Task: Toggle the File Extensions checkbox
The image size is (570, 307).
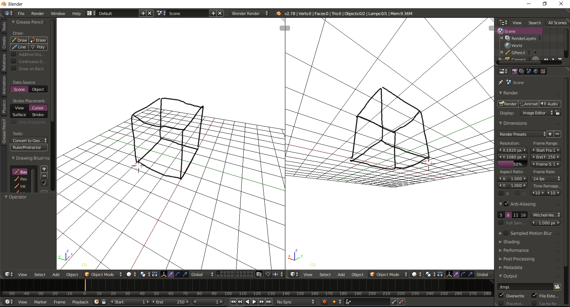Action: pyautogui.click(x=534, y=296)
